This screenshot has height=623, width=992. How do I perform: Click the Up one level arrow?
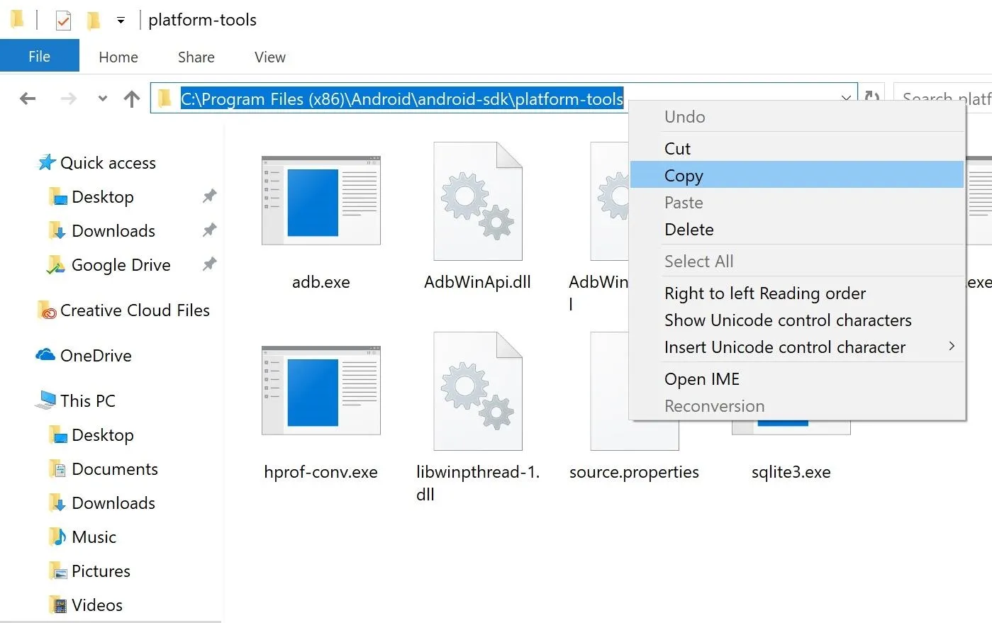pos(132,99)
